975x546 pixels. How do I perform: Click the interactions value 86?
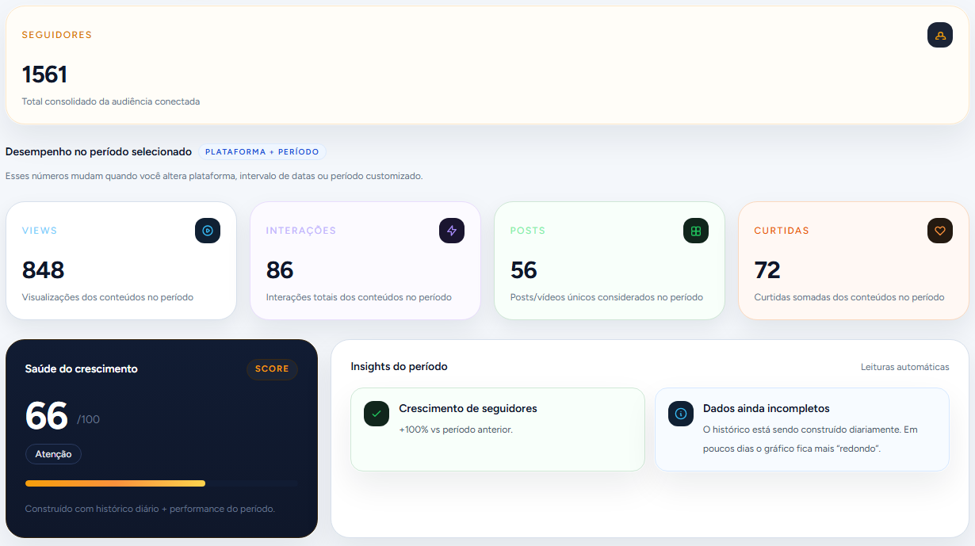point(280,270)
